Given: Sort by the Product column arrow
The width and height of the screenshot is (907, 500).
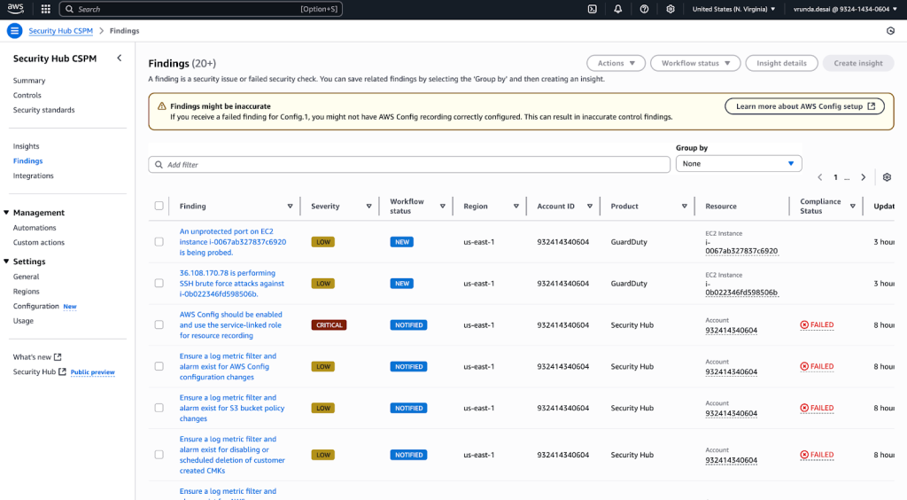Looking at the screenshot, I should pos(685,207).
